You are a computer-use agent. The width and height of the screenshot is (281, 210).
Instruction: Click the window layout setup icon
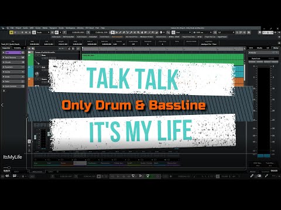pyautogui.click(x=260, y=32)
